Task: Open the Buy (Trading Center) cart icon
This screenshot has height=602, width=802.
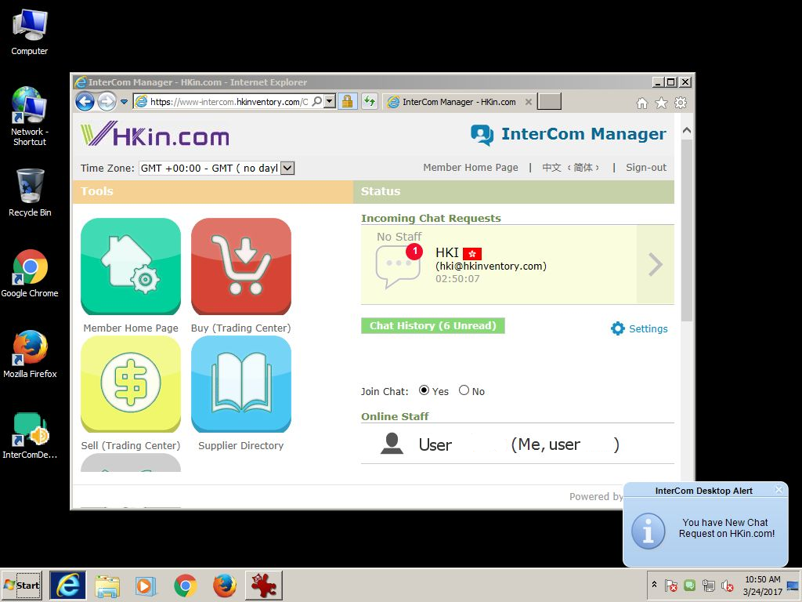Action: coord(241,267)
